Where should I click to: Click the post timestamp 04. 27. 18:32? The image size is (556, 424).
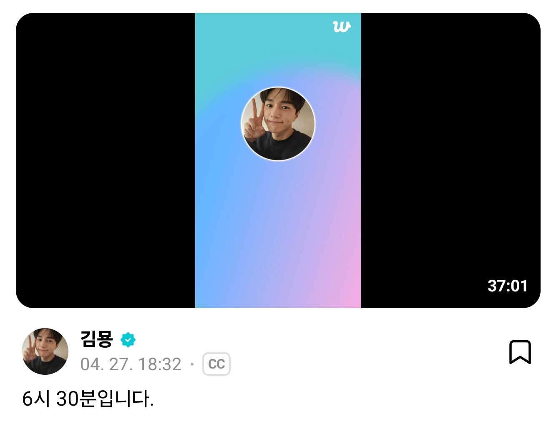click(131, 364)
